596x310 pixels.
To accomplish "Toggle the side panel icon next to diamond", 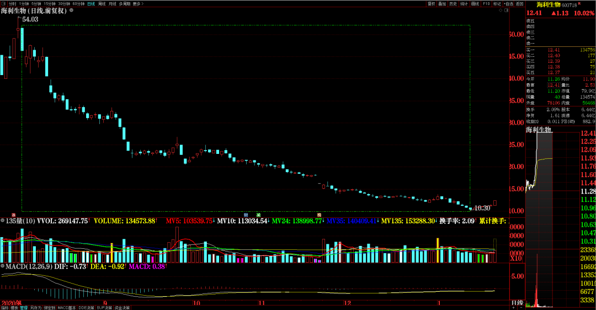I will 506,10.
